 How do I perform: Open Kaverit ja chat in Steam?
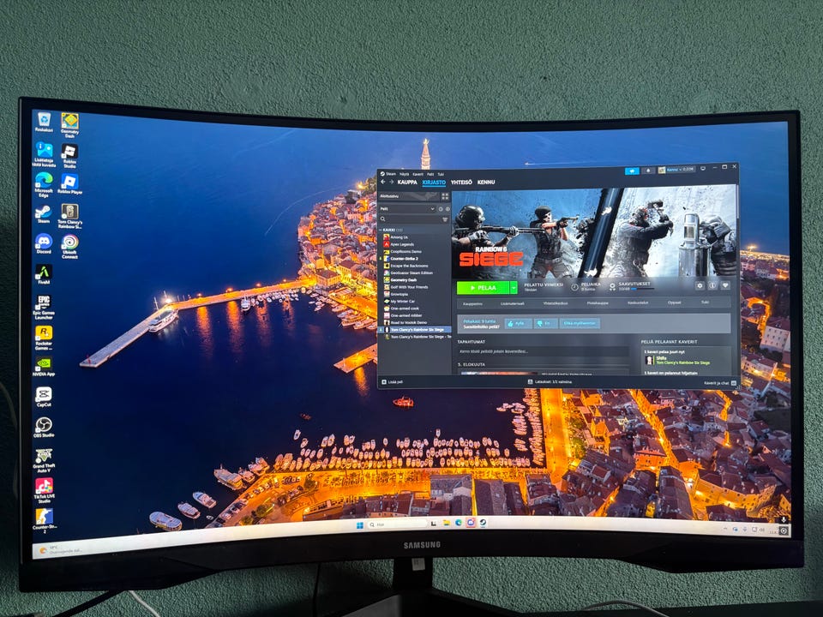coord(719,384)
